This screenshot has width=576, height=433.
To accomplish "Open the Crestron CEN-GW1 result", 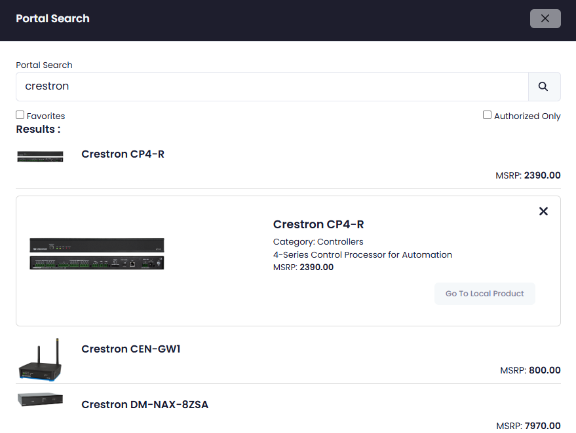I will tap(131, 349).
